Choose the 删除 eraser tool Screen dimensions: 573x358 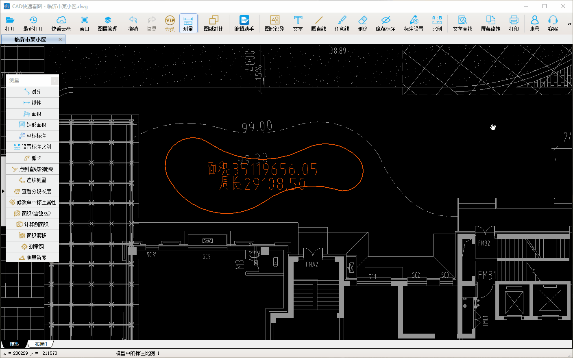tap(362, 24)
